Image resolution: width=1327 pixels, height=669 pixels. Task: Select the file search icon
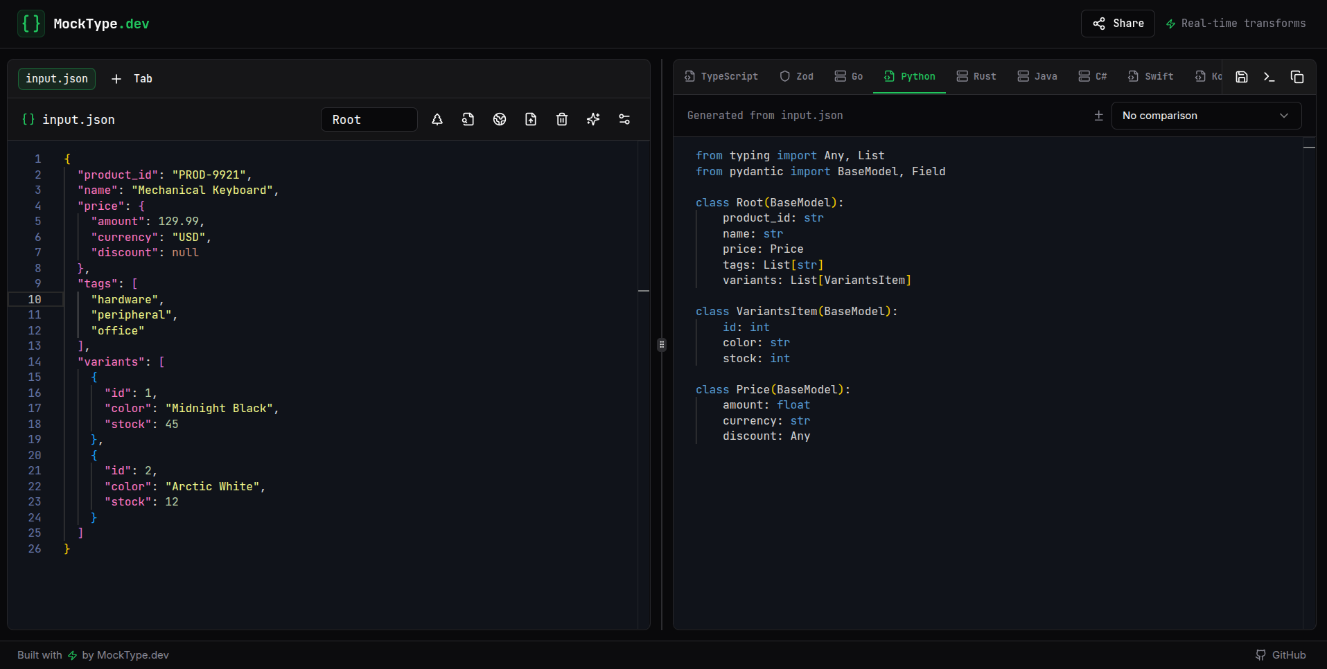(x=468, y=119)
